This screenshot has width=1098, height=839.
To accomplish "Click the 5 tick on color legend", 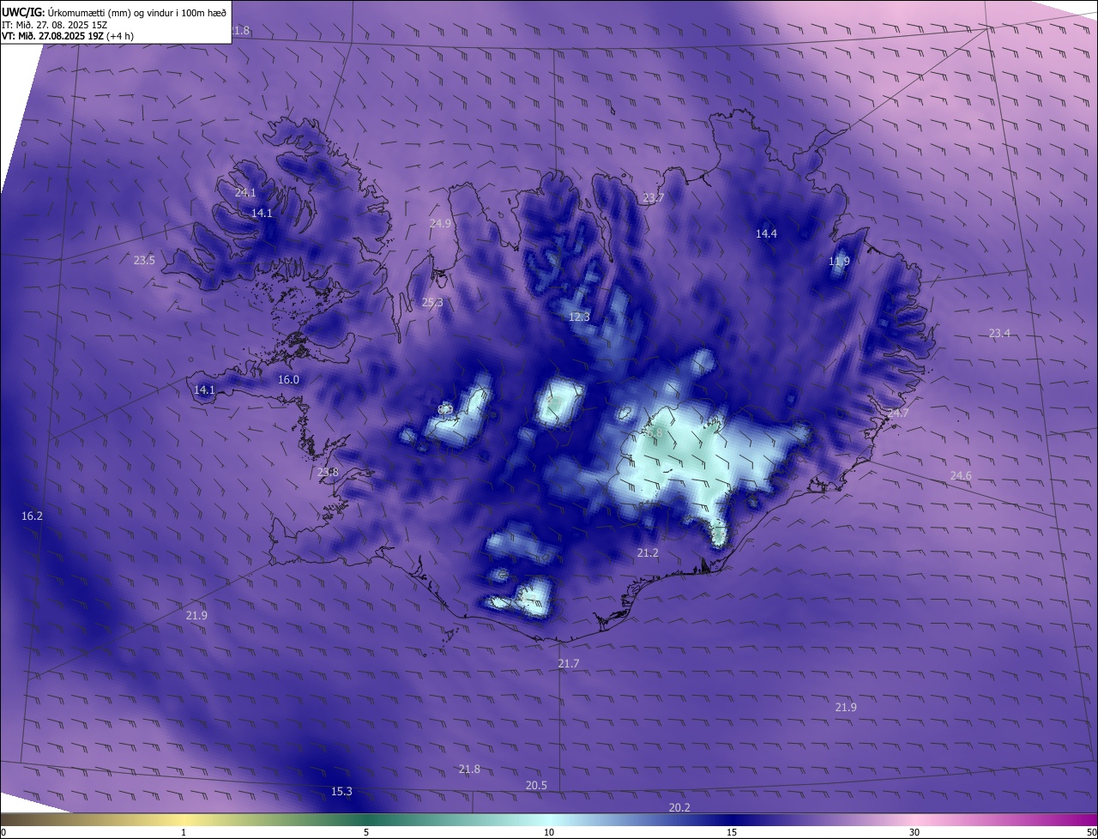I will pyautogui.click(x=366, y=832).
